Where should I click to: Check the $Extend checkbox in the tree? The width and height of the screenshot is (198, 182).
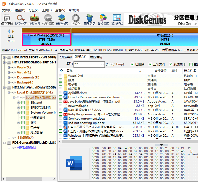tap(23, 103)
